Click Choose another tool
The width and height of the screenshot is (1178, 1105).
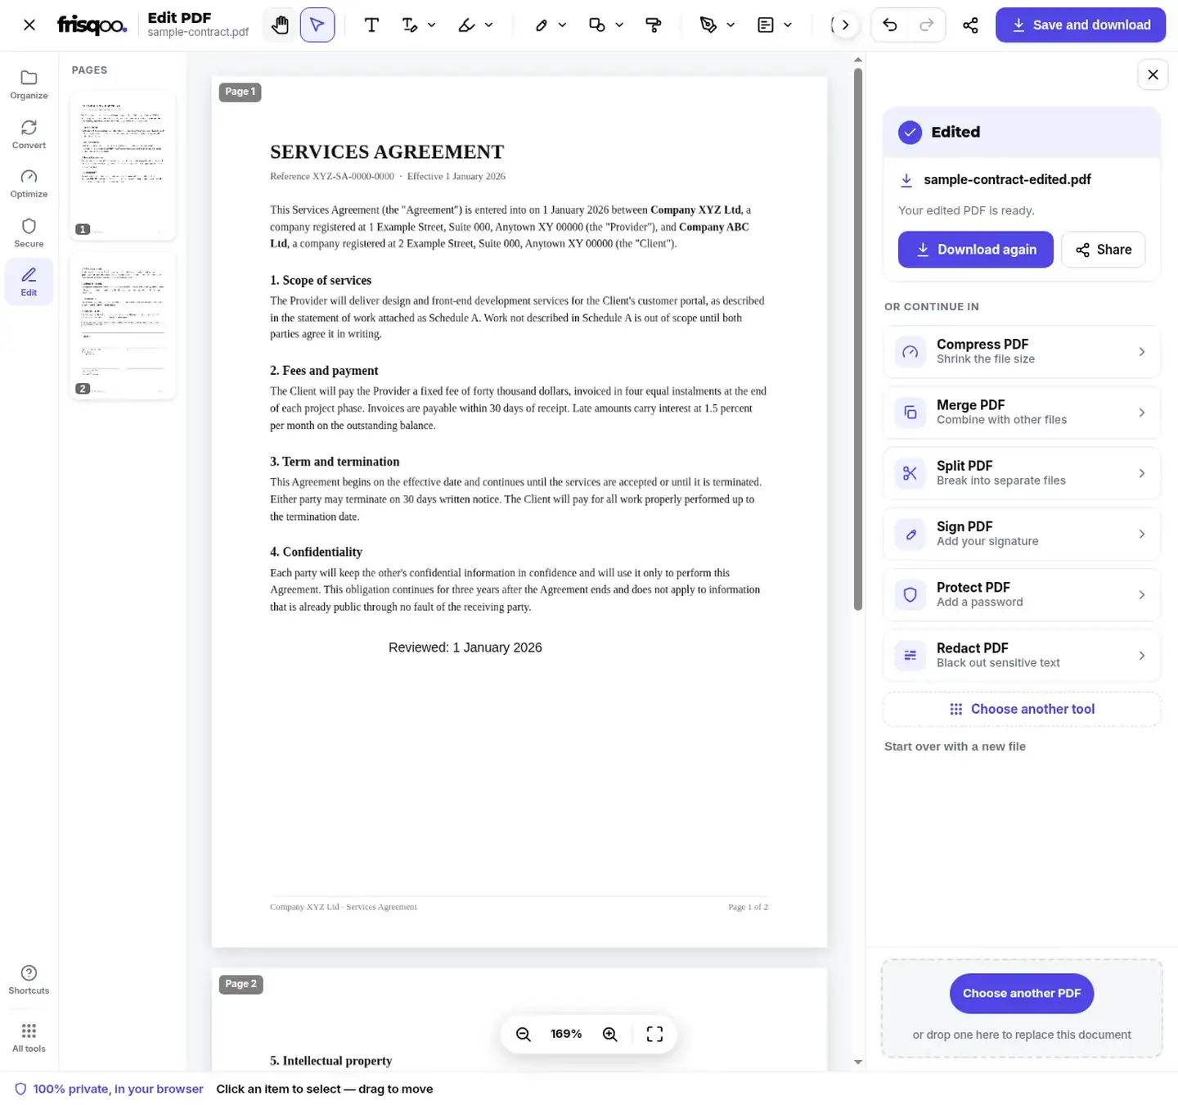coord(1022,709)
